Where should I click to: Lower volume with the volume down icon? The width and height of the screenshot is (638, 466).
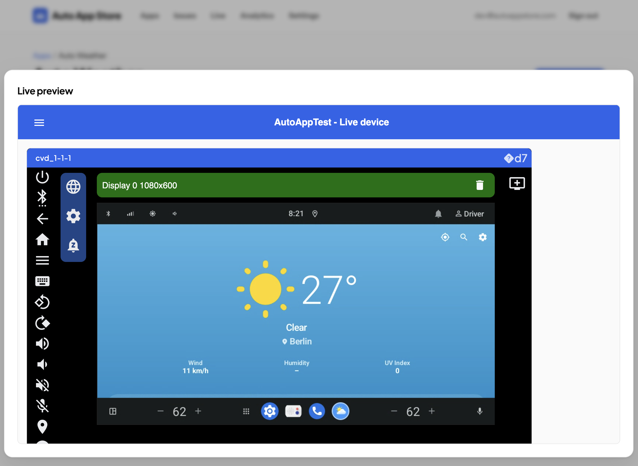[x=42, y=364]
